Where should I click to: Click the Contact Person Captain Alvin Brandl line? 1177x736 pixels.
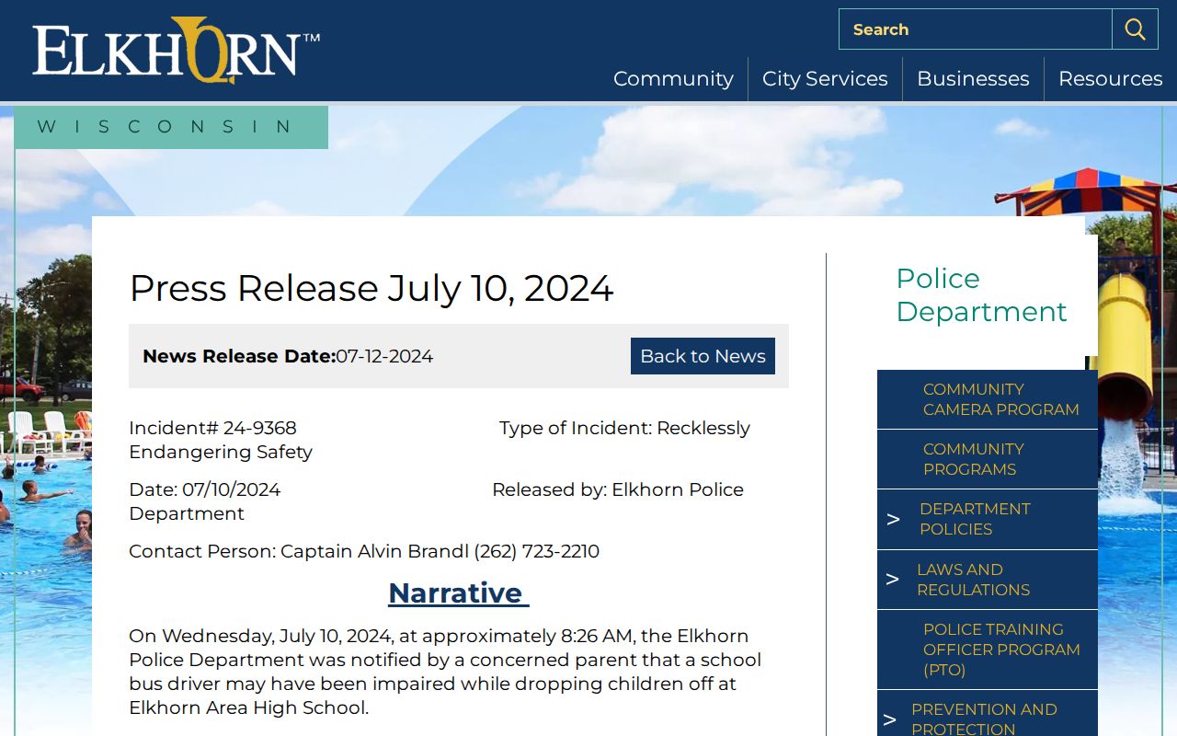pyautogui.click(x=364, y=551)
